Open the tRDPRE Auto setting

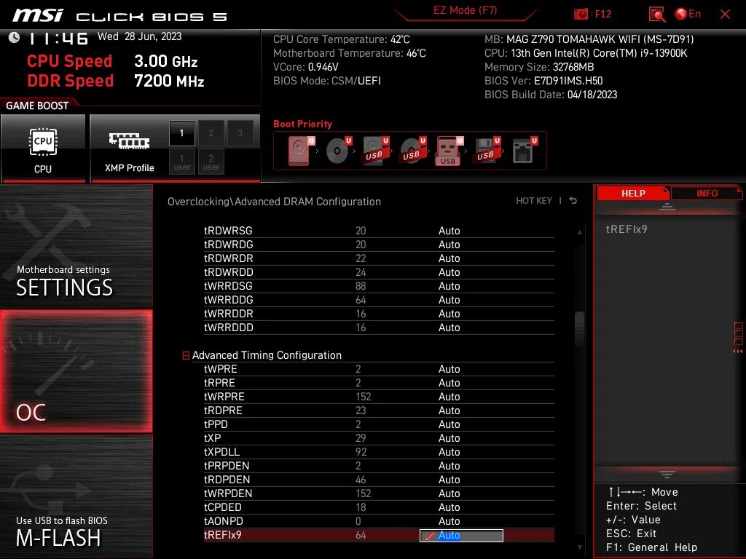[x=449, y=411]
